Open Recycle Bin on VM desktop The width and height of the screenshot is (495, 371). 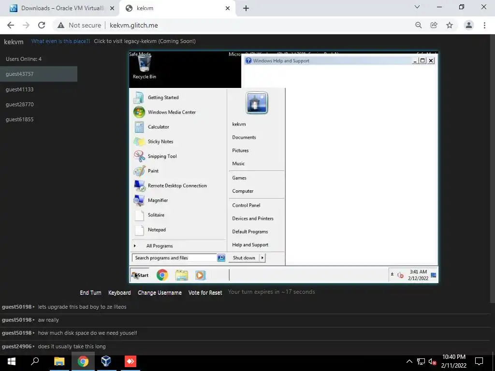pyautogui.click(x=144, y=67)
